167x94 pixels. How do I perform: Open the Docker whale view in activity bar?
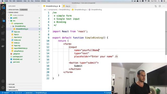point(3,46)
